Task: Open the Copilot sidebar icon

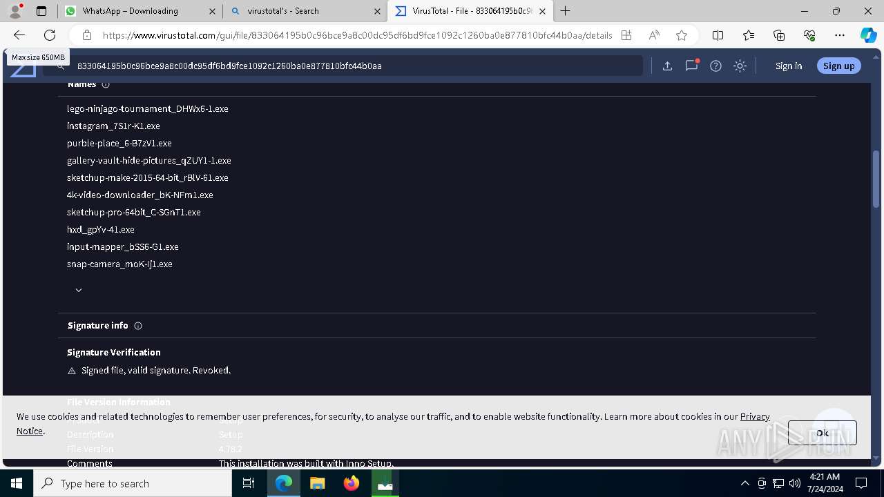Action: (868, 35)
